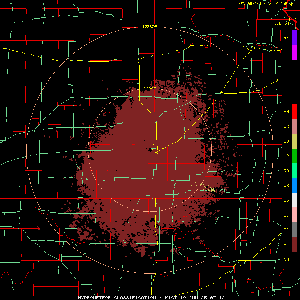Viewport: 300px width, 300px height.
Task: Click the UK magenta legend swatch
Action: pos(294,52)
